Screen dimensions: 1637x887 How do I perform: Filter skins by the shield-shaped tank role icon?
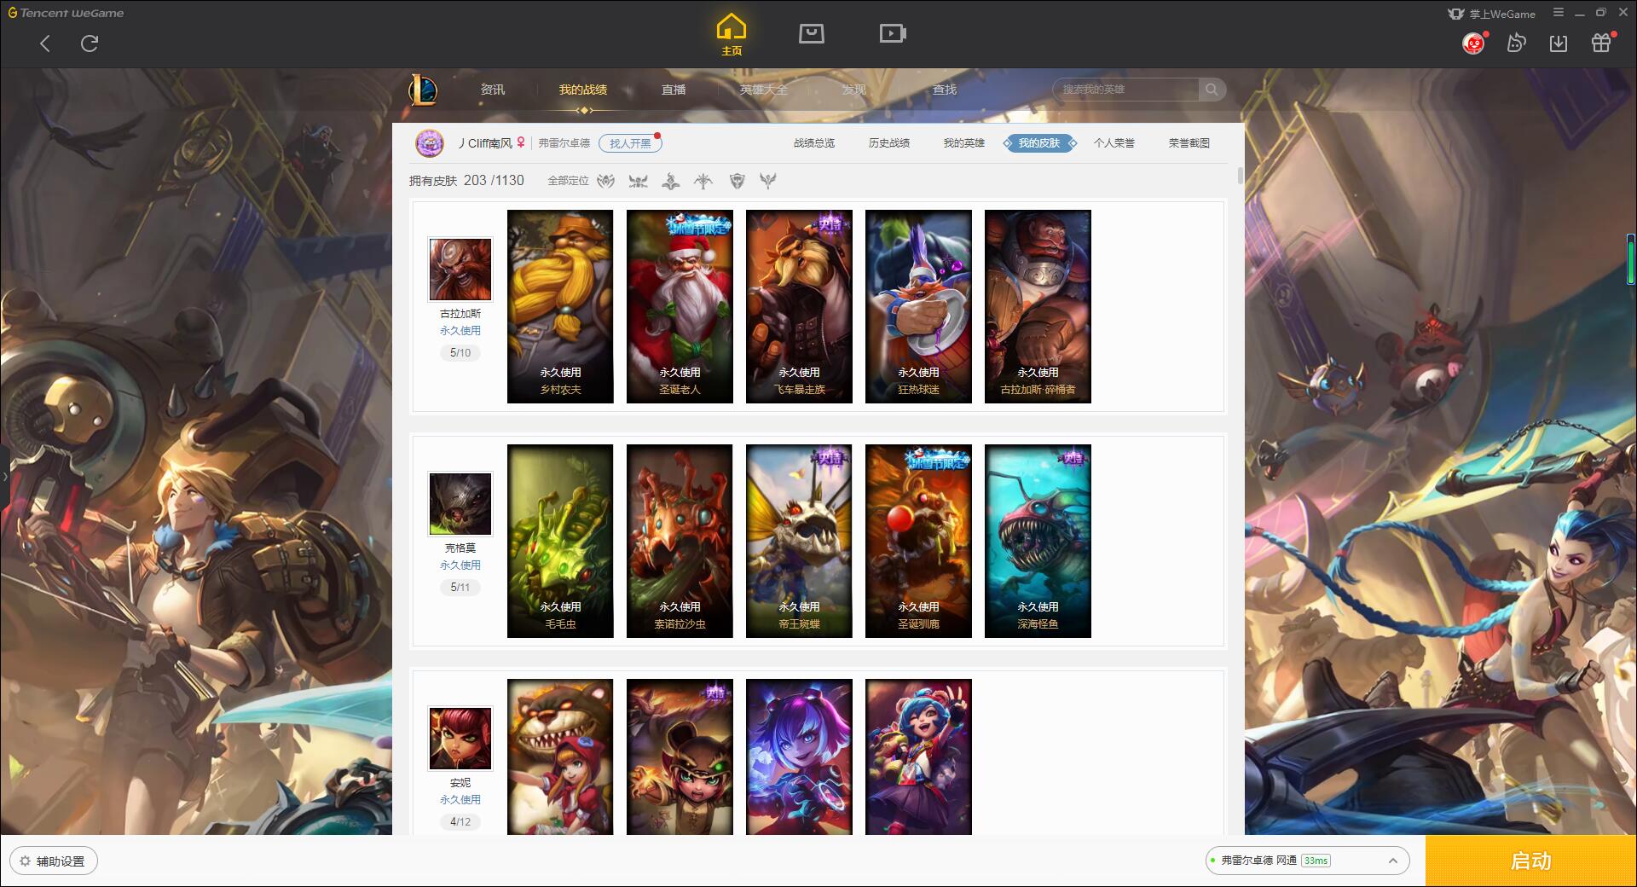[x=737, y=181]
